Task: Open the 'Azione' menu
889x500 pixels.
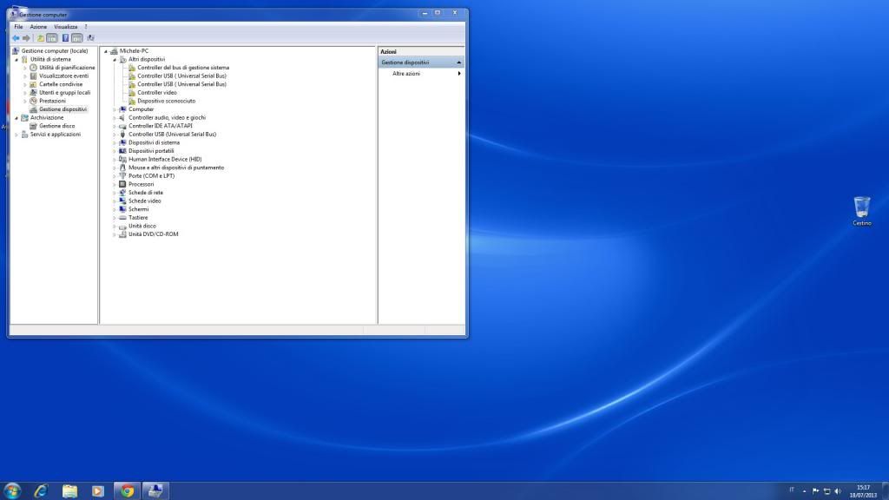Action: point(38,27)
